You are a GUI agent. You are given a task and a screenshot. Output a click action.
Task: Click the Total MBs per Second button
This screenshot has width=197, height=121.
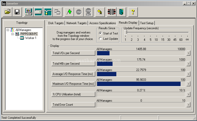(73, 64)
